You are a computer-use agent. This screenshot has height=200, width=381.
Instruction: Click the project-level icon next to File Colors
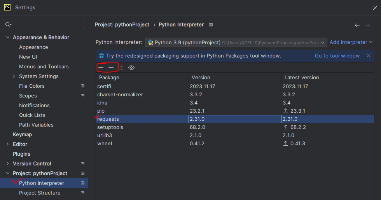click(82, 86)
